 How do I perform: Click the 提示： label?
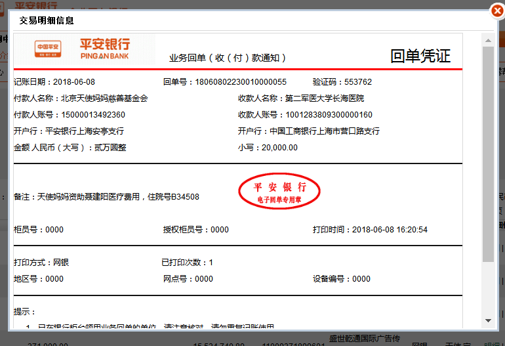tap(24, 312)
